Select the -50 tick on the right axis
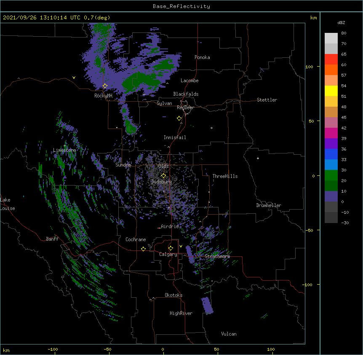The width and height of the screenshot is (363, 355). point(309,230)
